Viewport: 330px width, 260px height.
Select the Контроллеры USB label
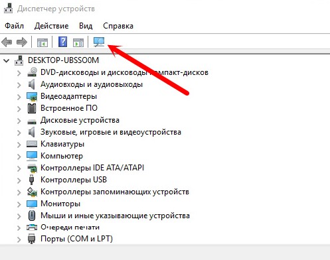click(x=74, y=180)
